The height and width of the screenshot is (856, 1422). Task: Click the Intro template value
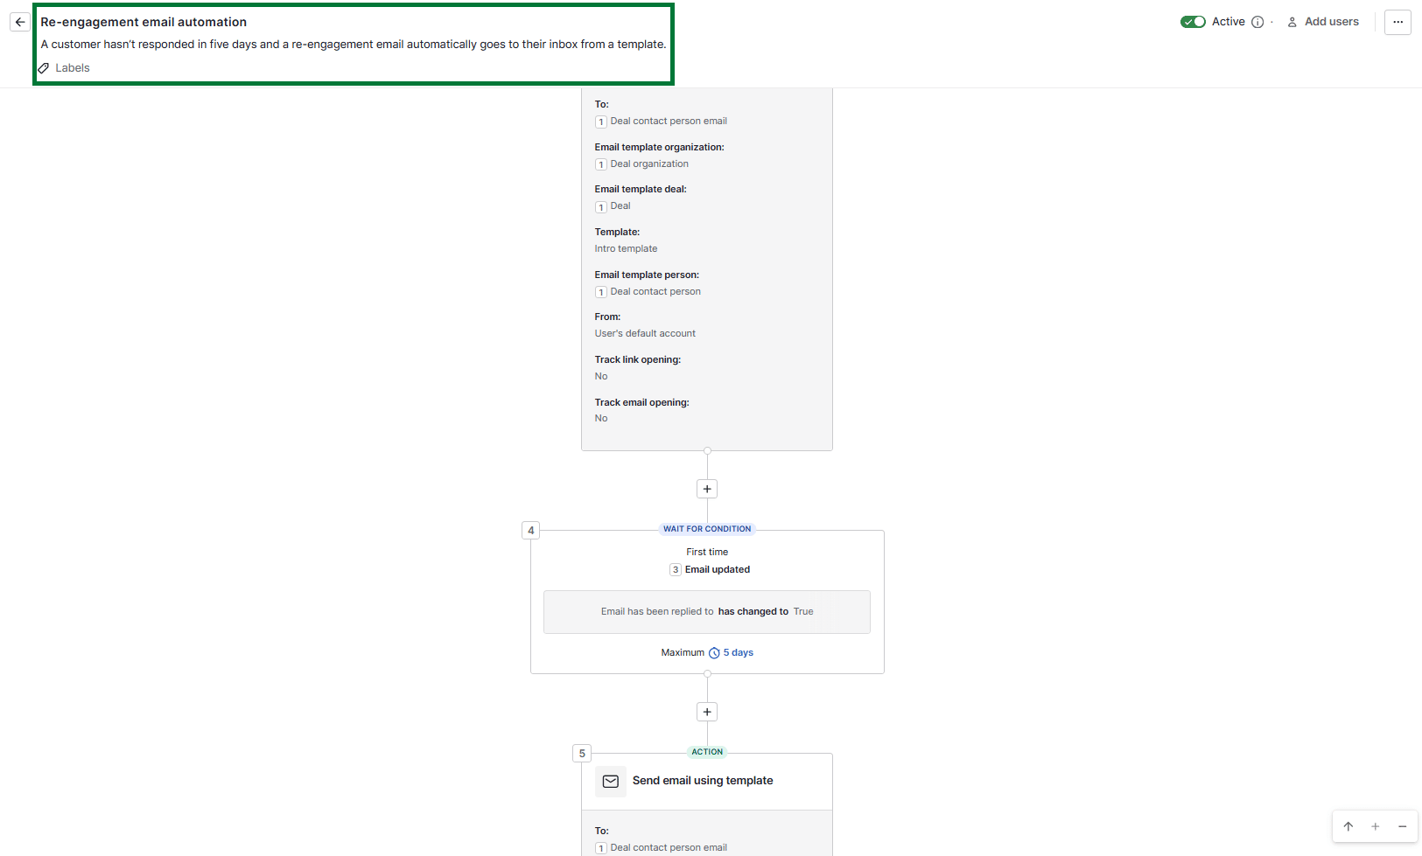tap(626, 248)
